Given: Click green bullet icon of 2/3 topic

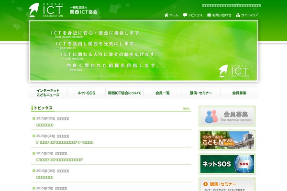Looking at the screenshot, I should [34, 153].
